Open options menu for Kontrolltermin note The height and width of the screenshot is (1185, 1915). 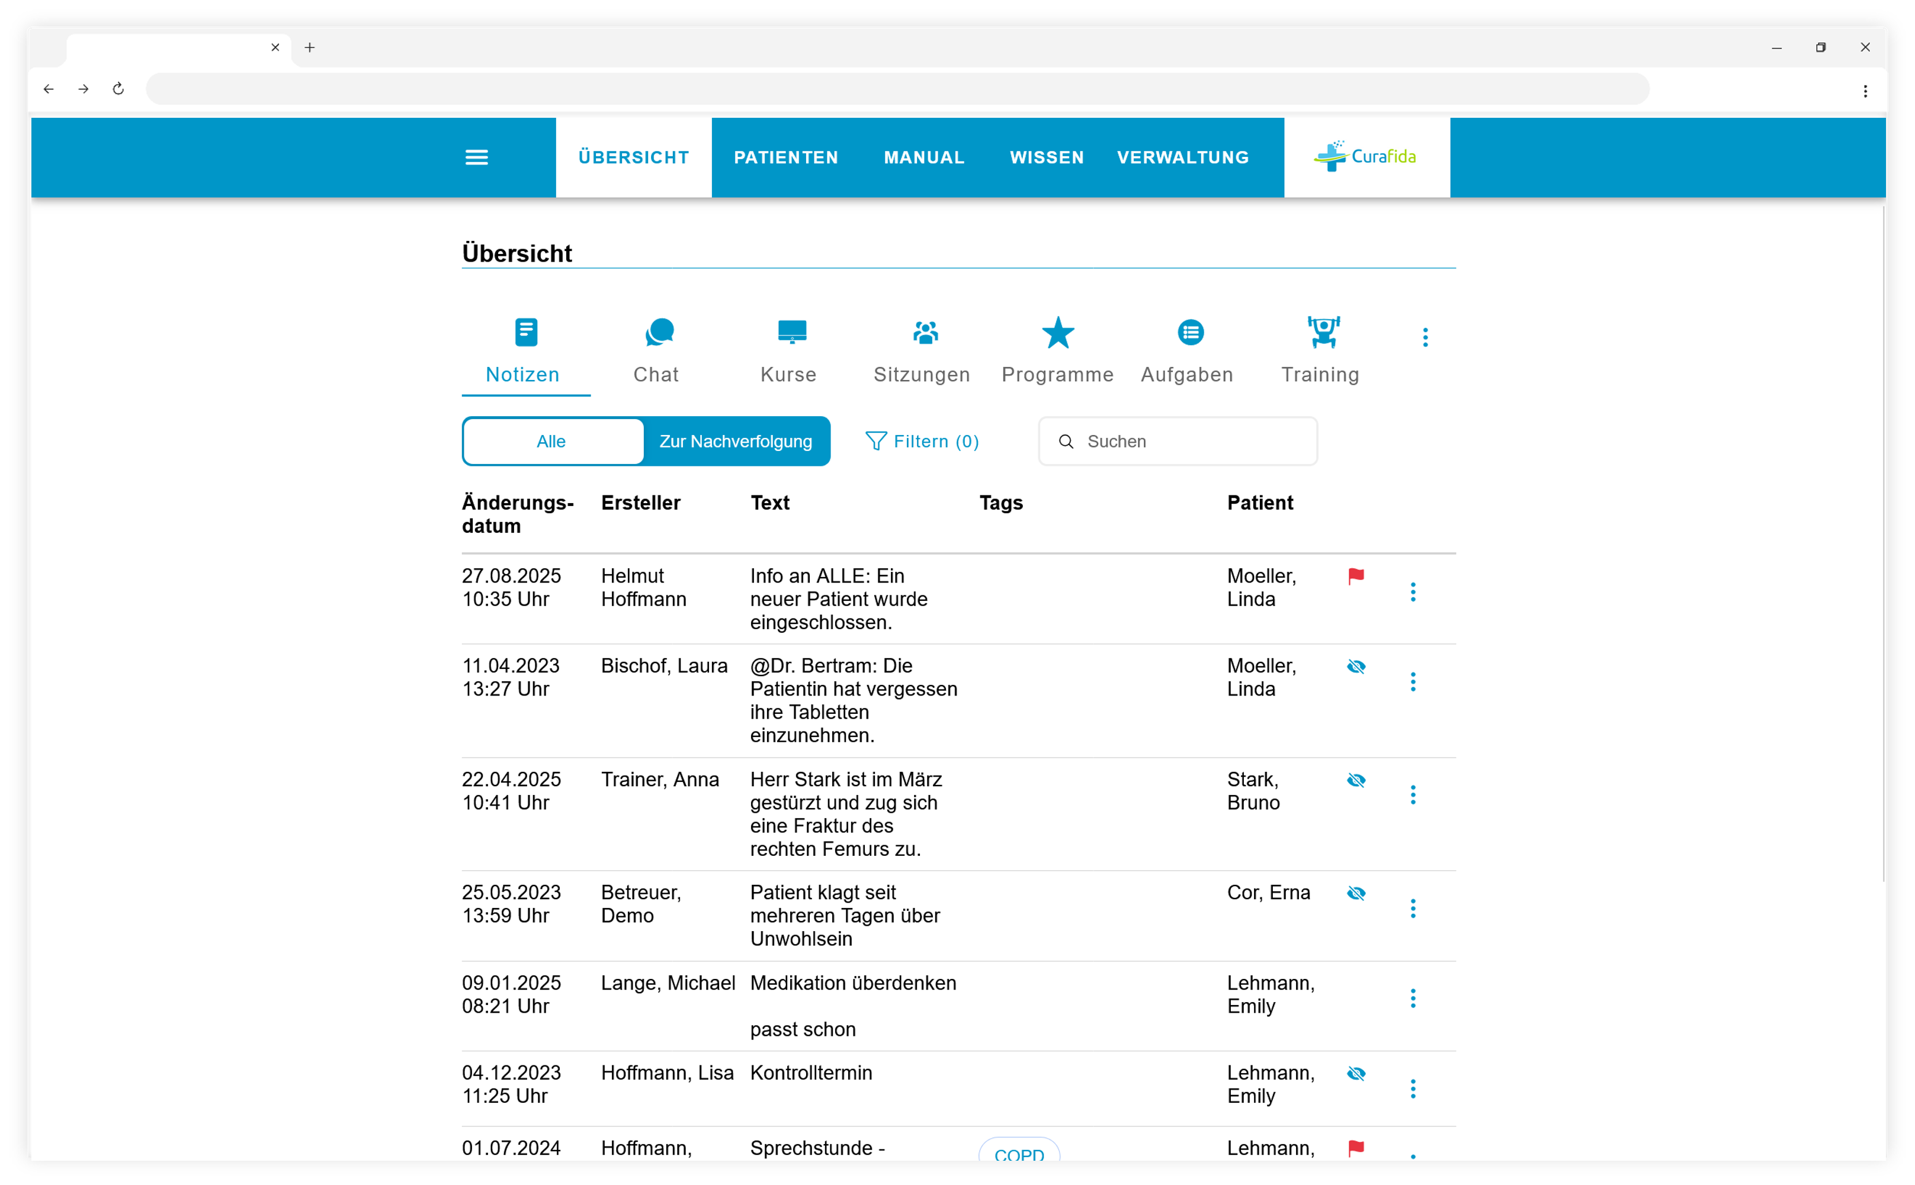tap(1413, 1089)
